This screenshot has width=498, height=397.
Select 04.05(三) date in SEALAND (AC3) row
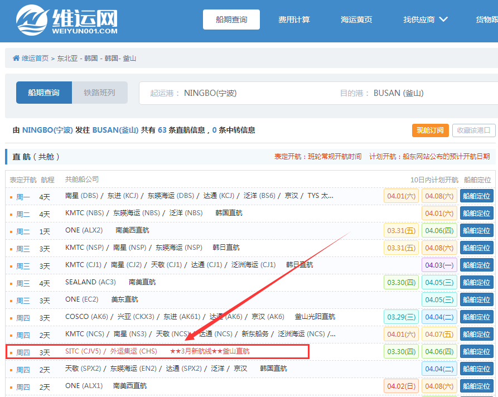click(x=439, y=282)
